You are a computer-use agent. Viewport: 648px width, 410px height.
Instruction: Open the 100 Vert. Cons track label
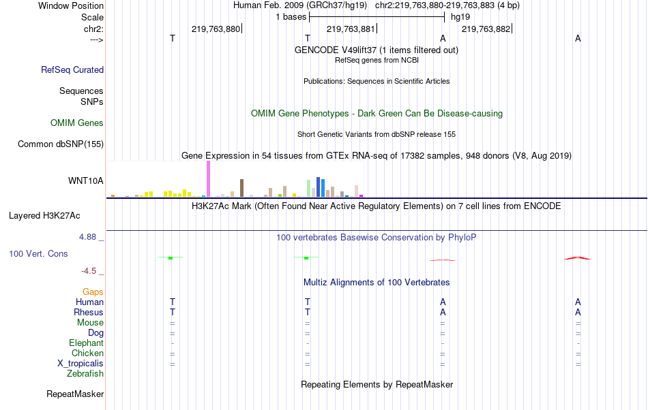tap(38, 253)
